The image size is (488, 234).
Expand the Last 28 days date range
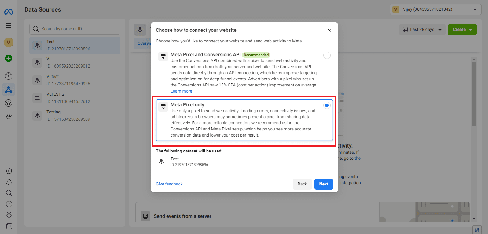click(422, 30)
